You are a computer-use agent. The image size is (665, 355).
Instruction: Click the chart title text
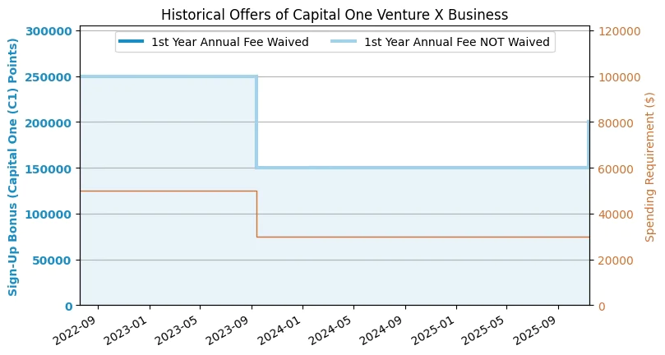coord(334,15)
